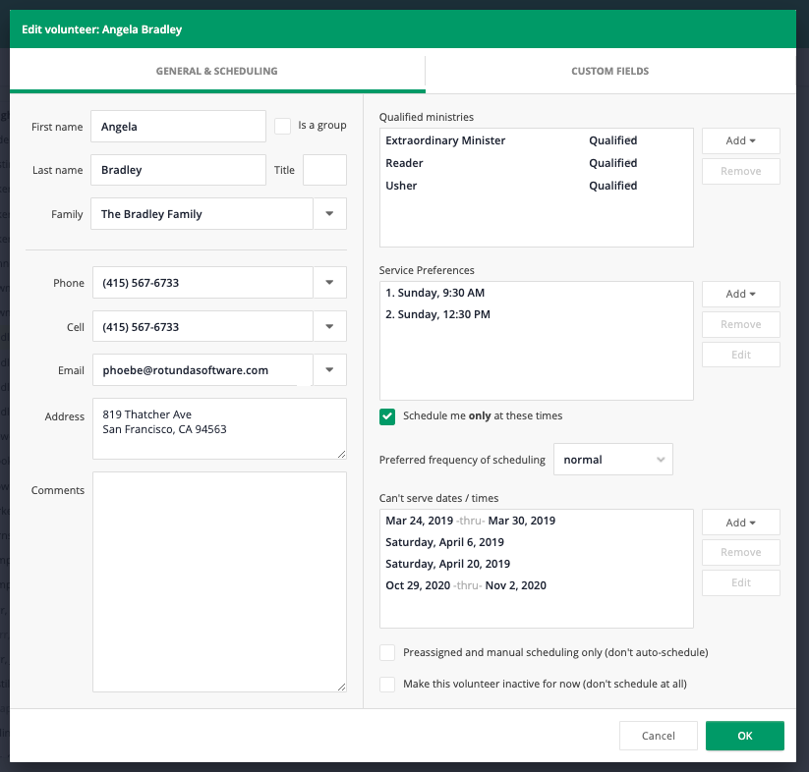Tick Make this volunteer inactive checkbox
The width and height of the screenshot is (809, 772).
pos(387,685)
